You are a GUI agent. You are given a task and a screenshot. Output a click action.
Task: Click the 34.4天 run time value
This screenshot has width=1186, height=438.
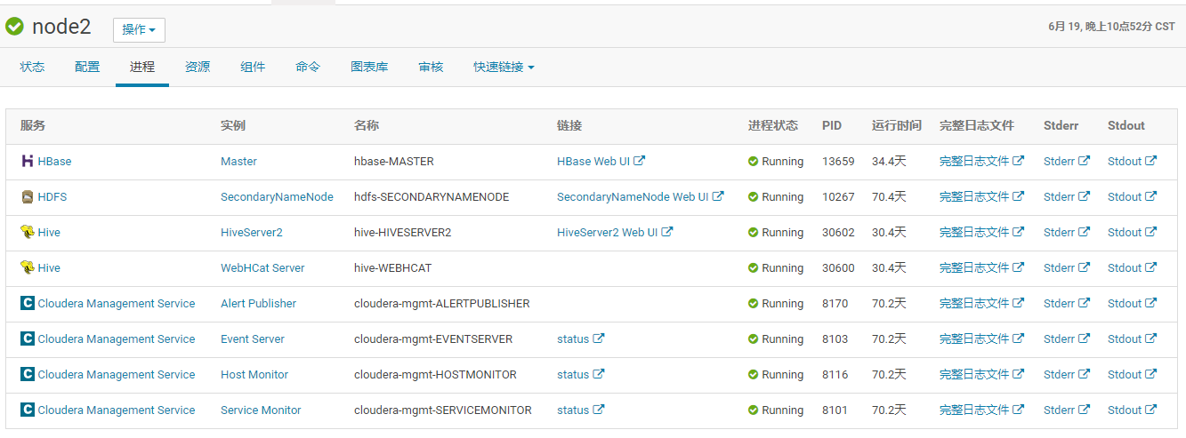click(889, 162)
